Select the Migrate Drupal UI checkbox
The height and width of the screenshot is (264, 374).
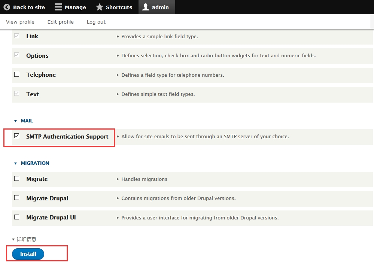17,217
